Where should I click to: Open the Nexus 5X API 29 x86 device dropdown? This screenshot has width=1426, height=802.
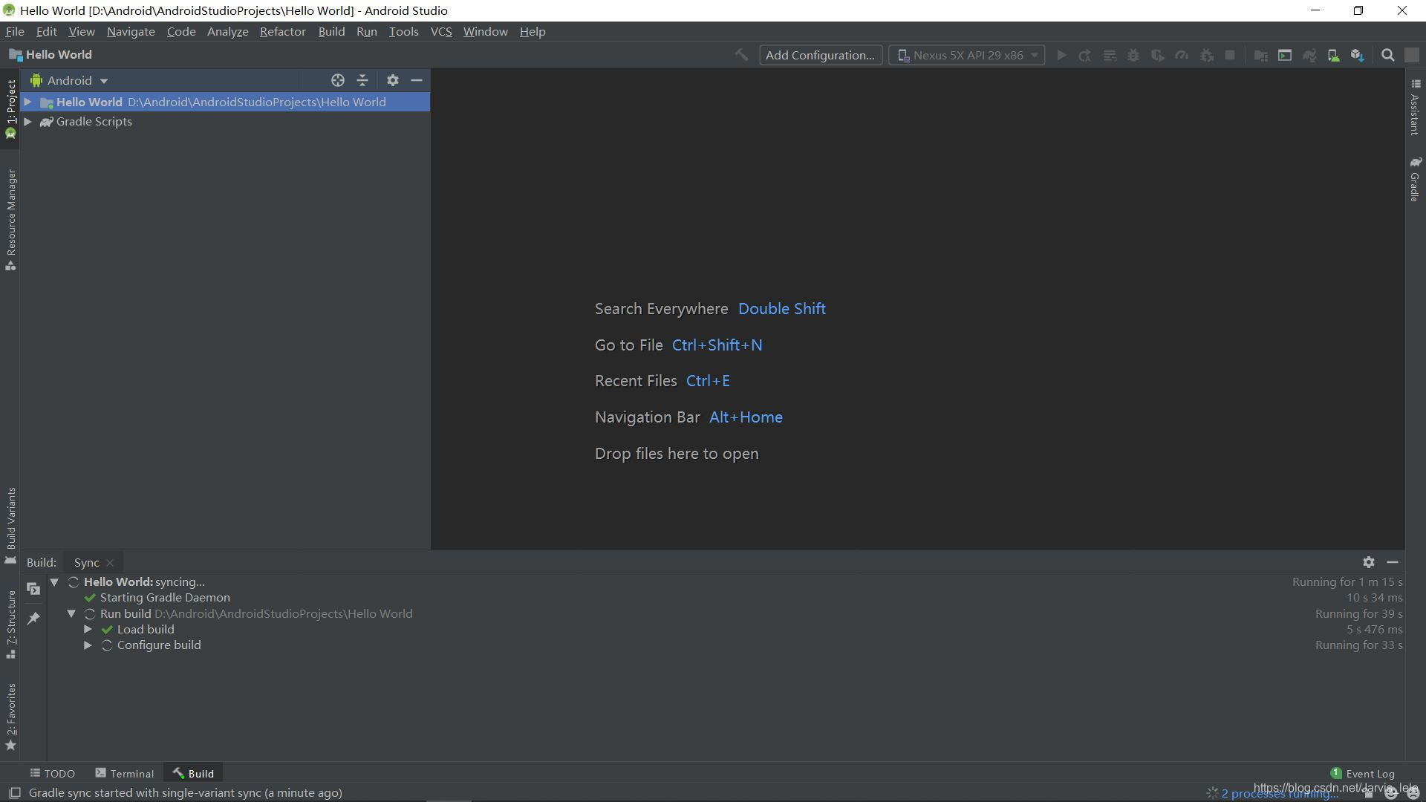click(x=967, y=55)
